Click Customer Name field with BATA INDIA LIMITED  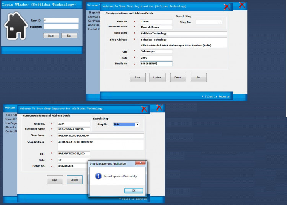click(73, 130)
